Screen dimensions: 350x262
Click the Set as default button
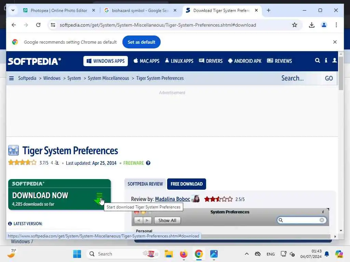[141, 42]
